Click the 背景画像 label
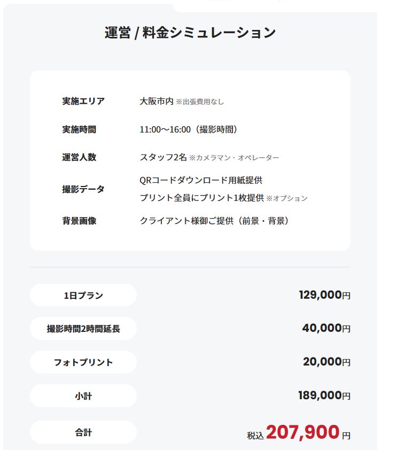The image size is (398, 450). [79, 221]
